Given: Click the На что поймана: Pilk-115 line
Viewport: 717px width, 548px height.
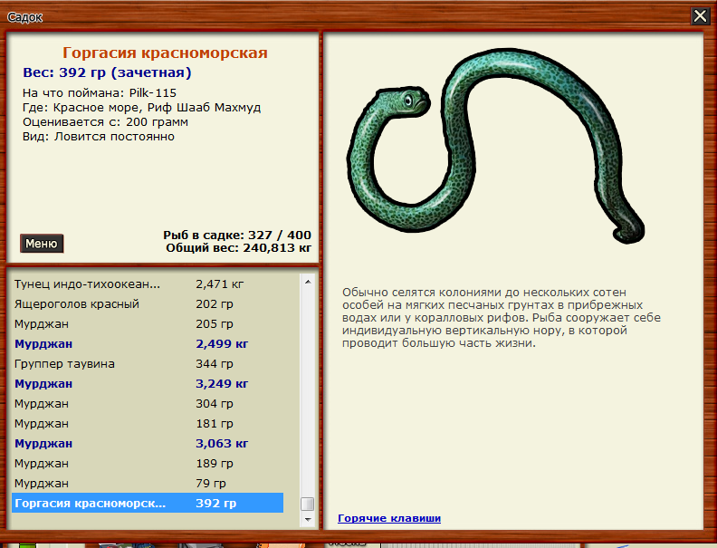Looking at the screenshot, I should click(100, 93).
